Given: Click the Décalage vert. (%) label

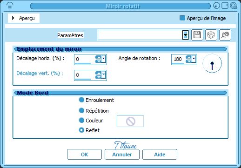Looking at the screenshot, I should point(40,73).
